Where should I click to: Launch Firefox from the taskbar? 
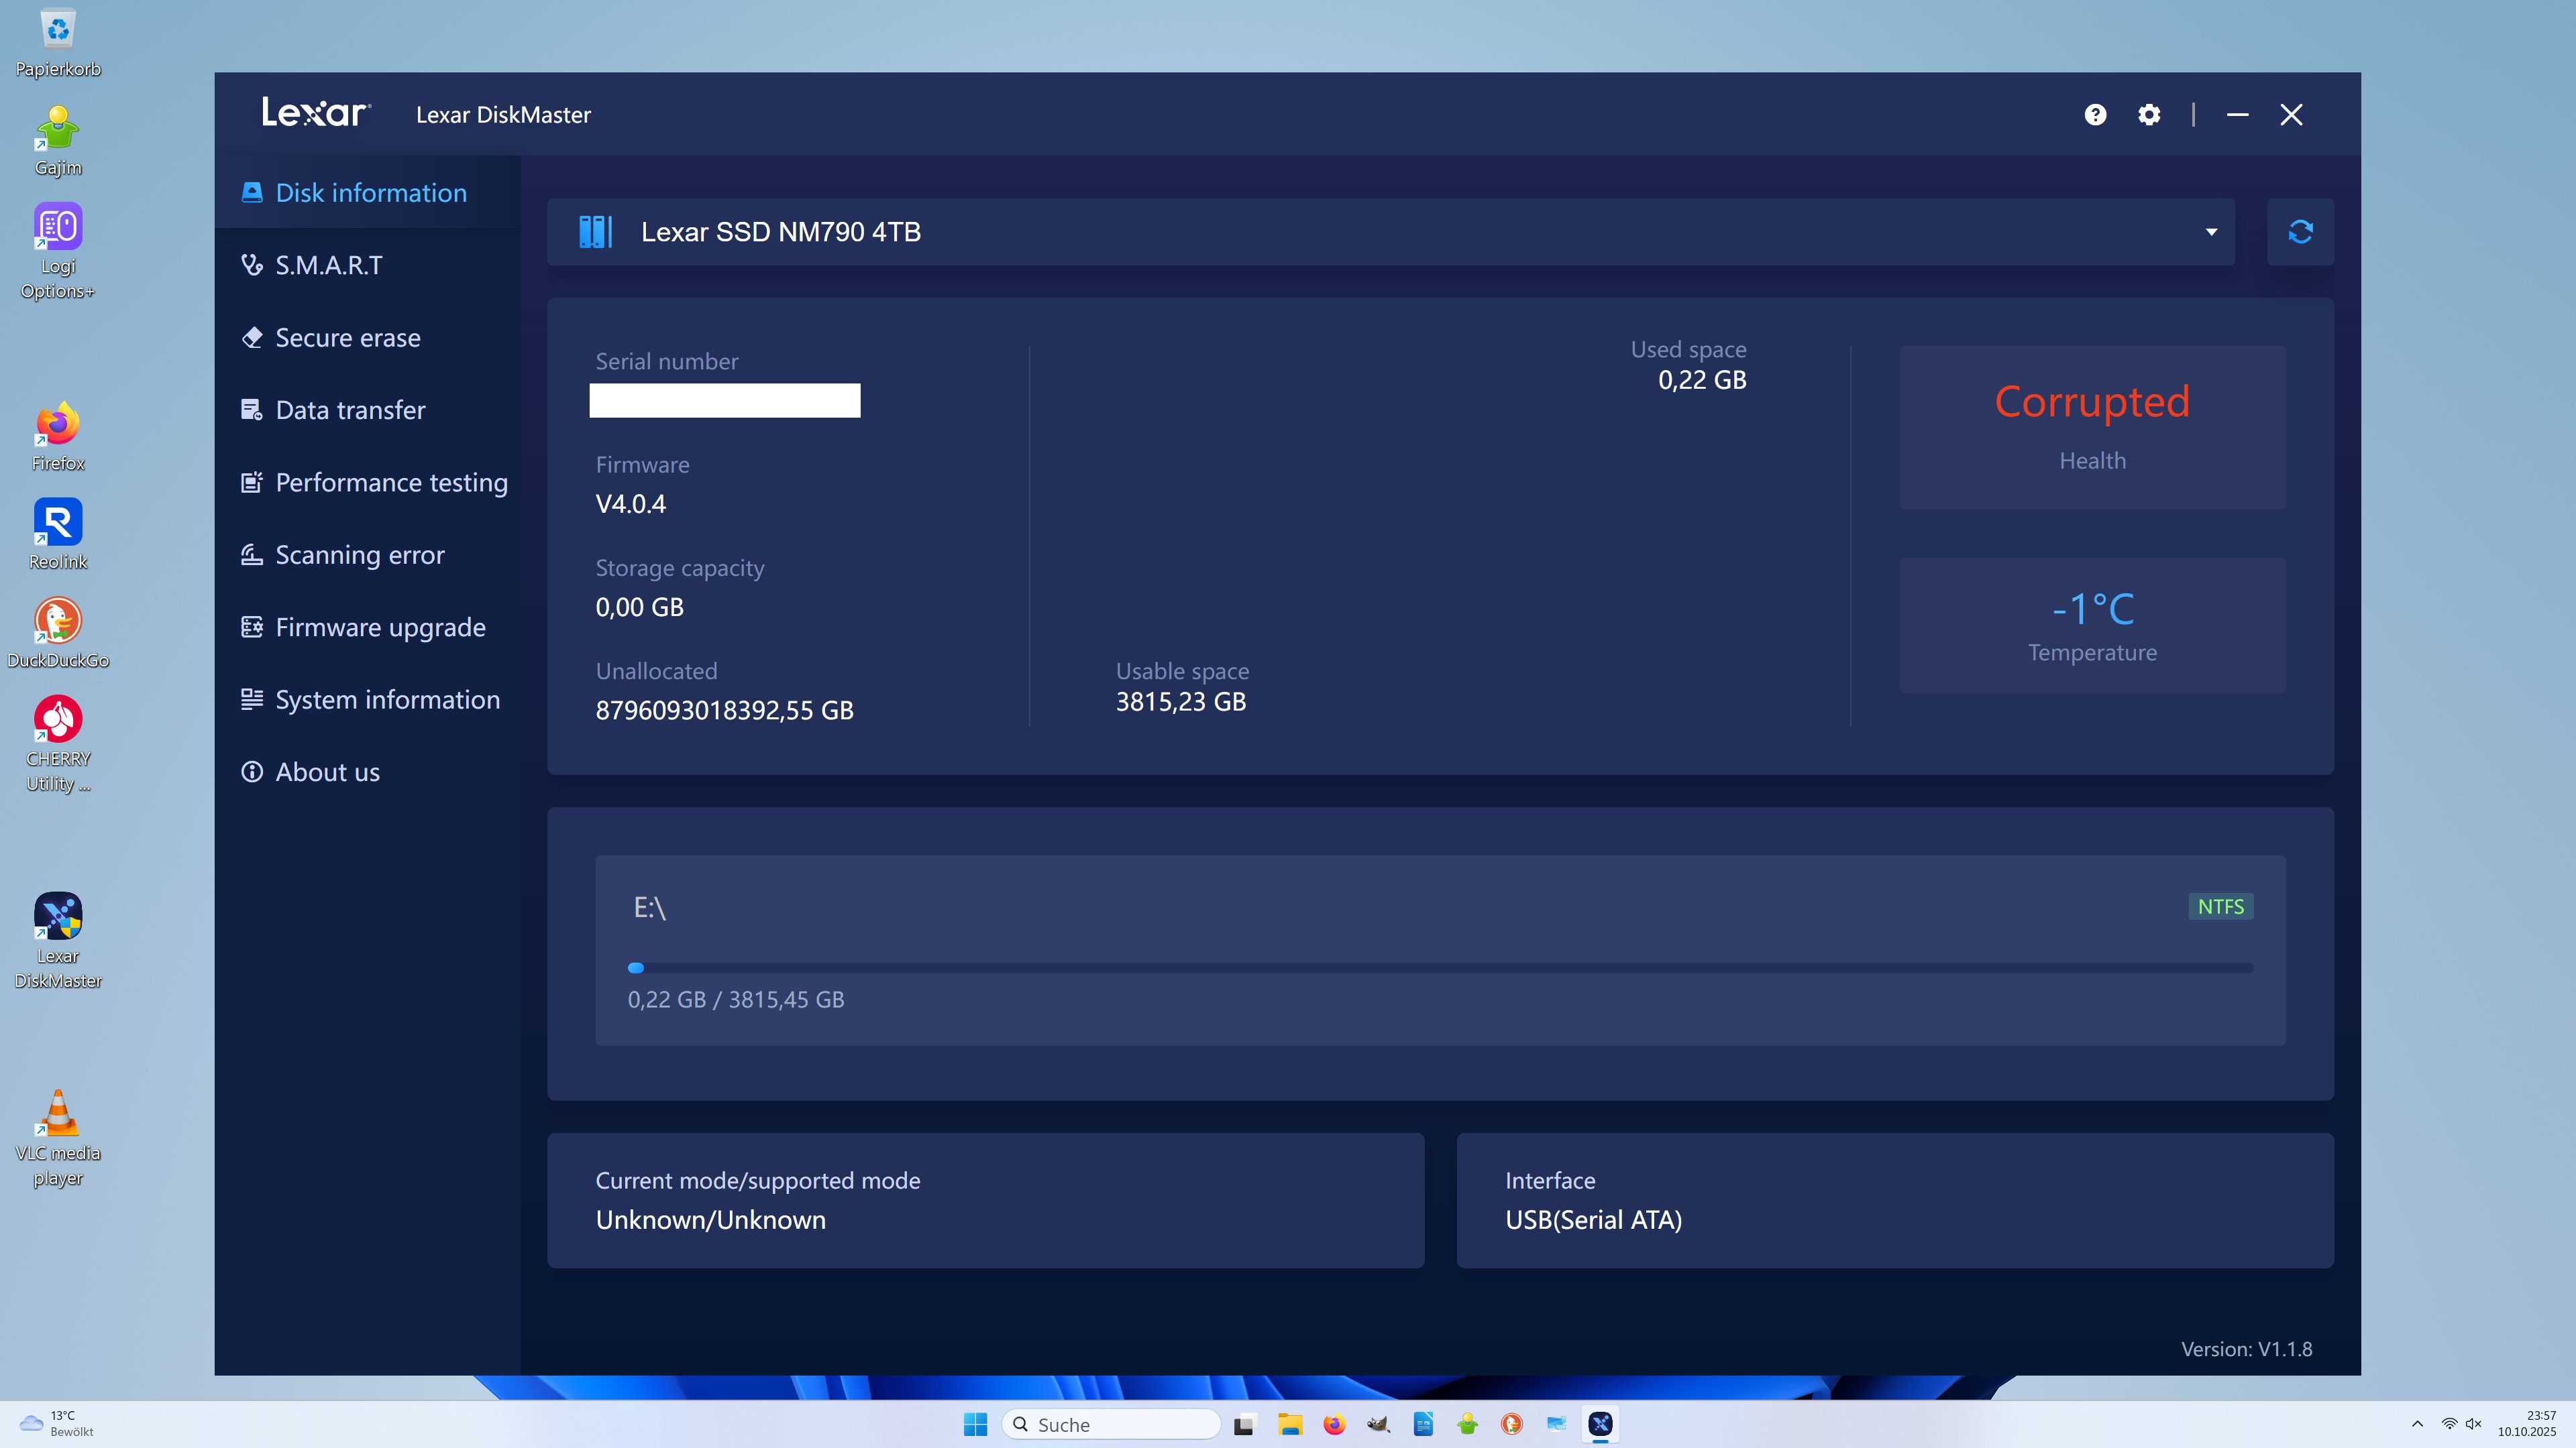pyautogui.click(x=1333, y=1425)
